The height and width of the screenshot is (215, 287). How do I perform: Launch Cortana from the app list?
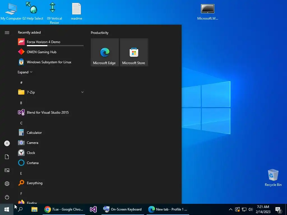tap(51, 163)
